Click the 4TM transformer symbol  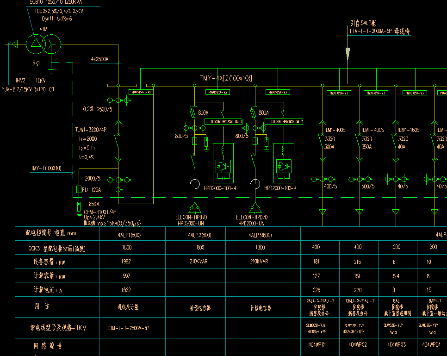43,44
